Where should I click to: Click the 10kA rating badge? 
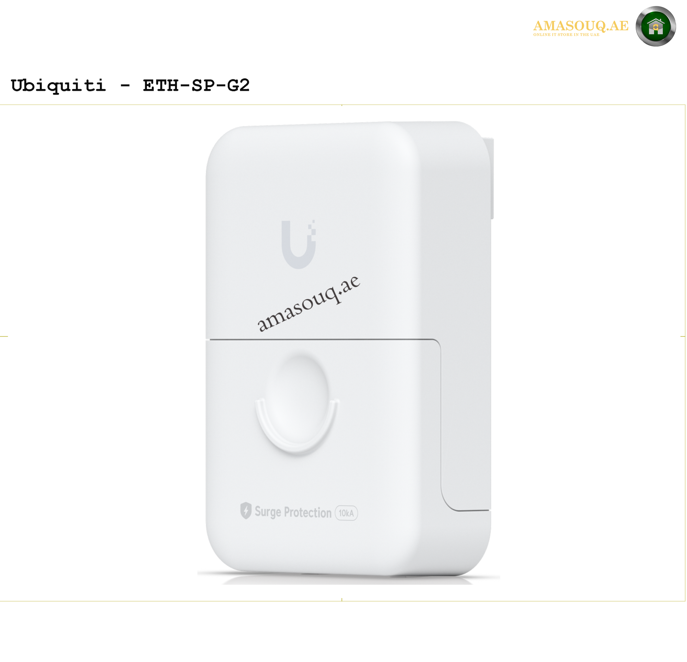point(346,513)
